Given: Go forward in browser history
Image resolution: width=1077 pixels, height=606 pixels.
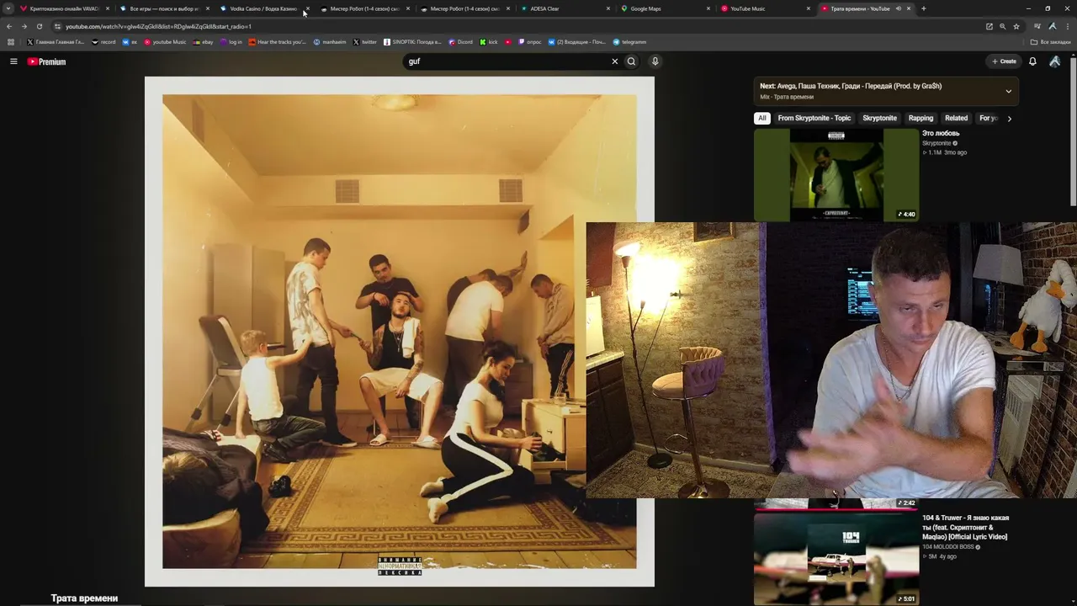Looking at the screenshot, I should click(x=24, y=26).
